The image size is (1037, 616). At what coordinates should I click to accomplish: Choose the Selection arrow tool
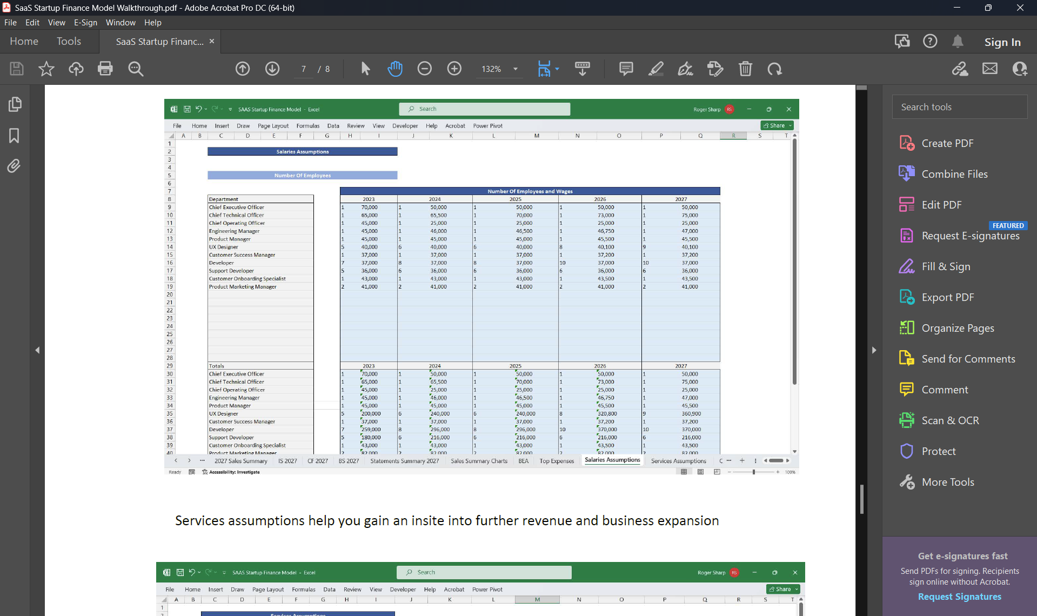click(x=365, y=69)
